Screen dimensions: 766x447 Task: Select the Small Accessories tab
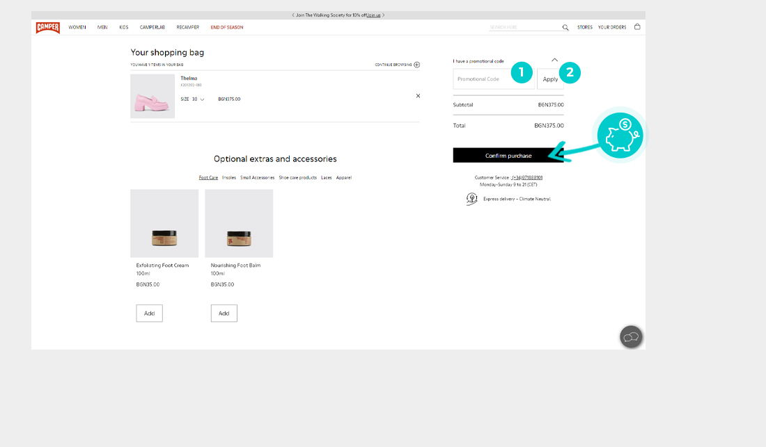[258, 177]
